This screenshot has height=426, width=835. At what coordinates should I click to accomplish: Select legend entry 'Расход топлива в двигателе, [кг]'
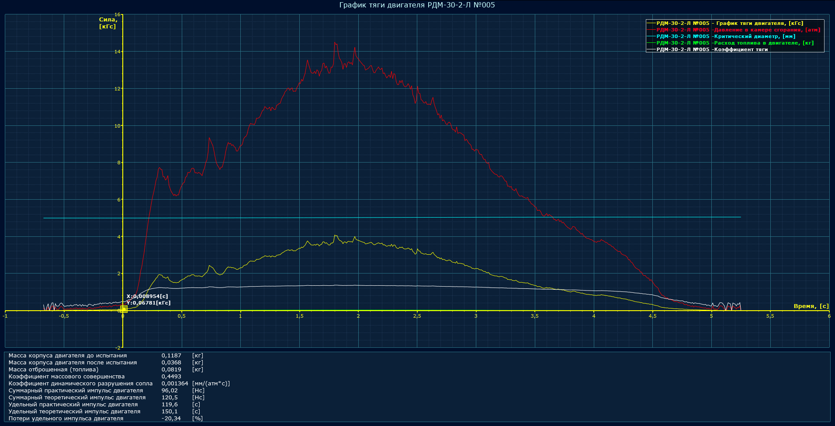pyautogui.click(x=730, y=43)
